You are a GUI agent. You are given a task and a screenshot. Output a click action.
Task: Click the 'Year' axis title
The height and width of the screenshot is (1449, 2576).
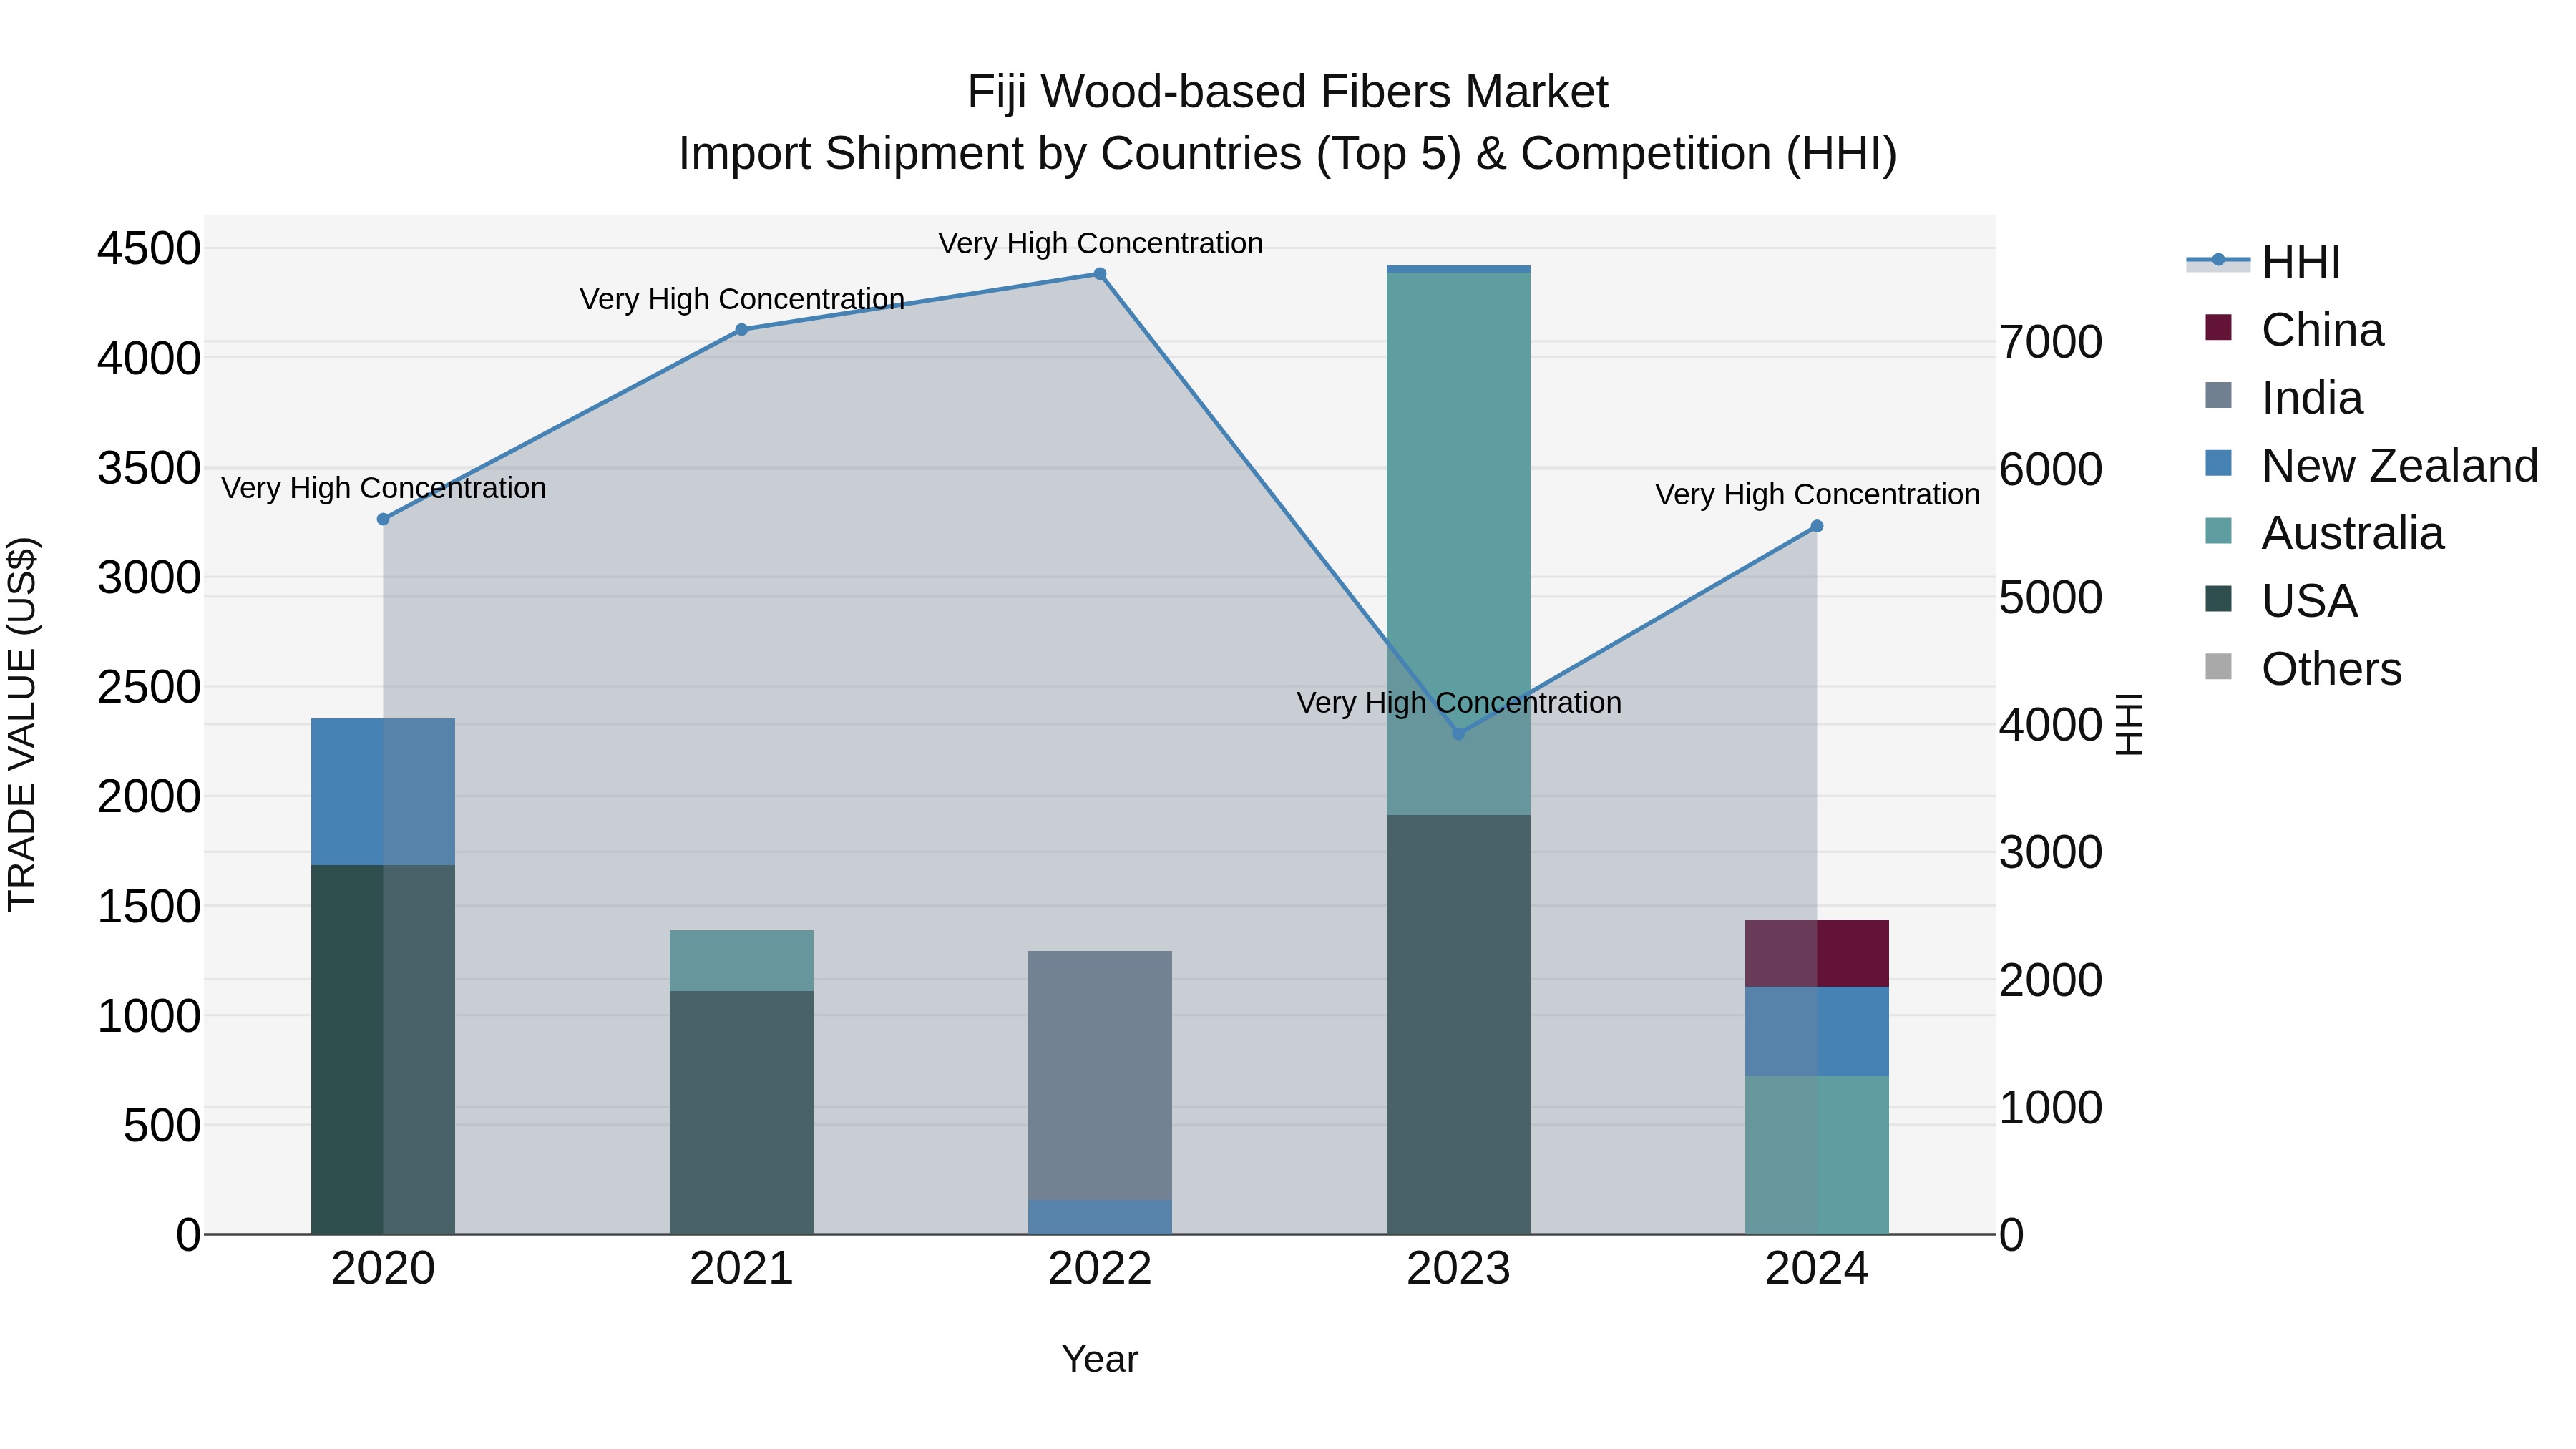pos(1100,1360)
